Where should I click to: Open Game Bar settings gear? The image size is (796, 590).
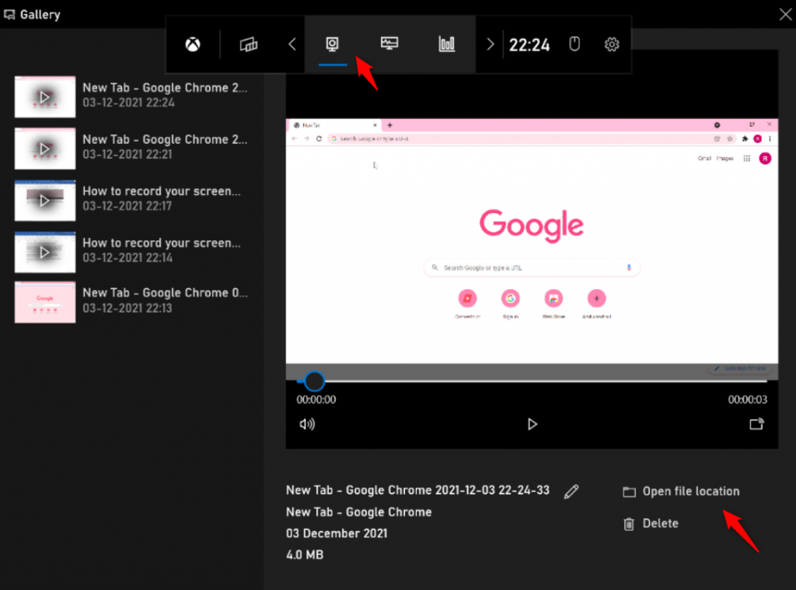click(612, 44)
